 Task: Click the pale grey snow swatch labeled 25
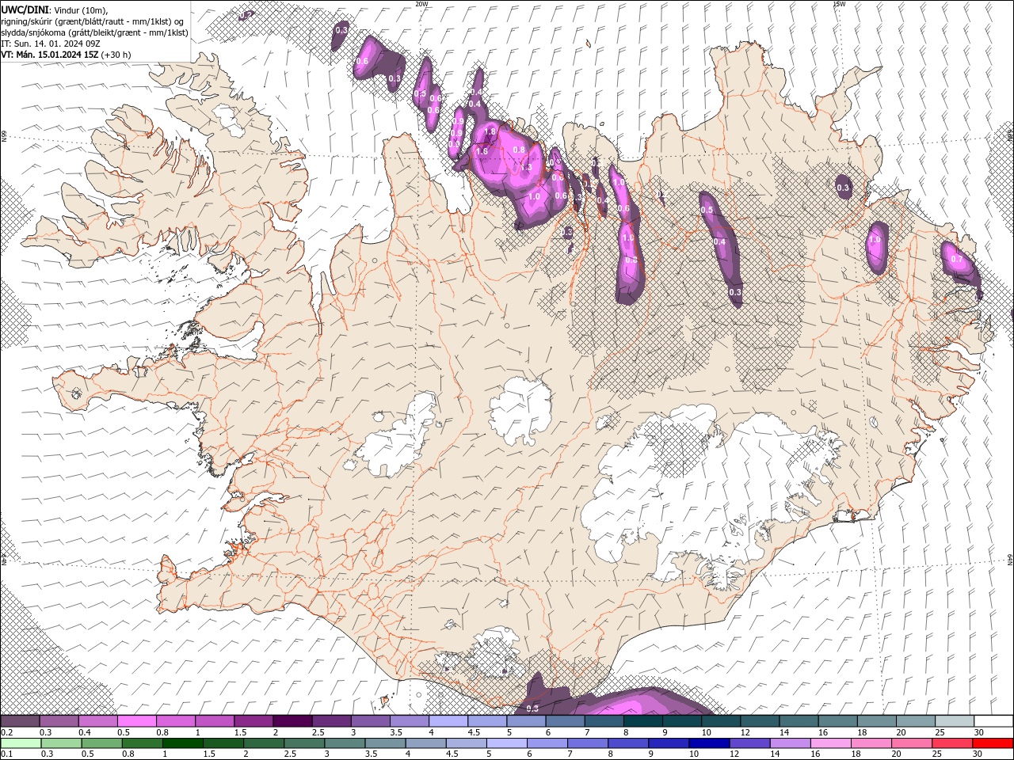coord(954,721)
